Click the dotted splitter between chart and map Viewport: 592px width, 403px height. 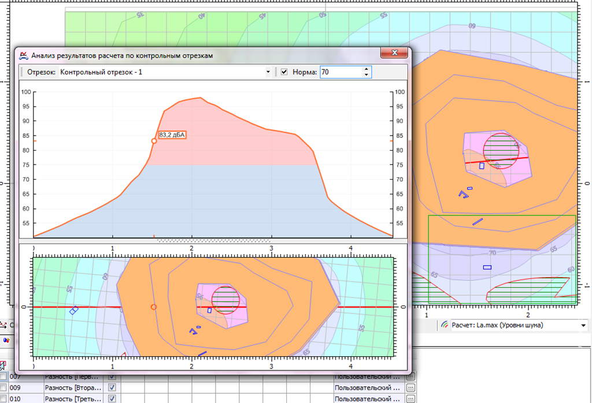click(x=213, y=240)
